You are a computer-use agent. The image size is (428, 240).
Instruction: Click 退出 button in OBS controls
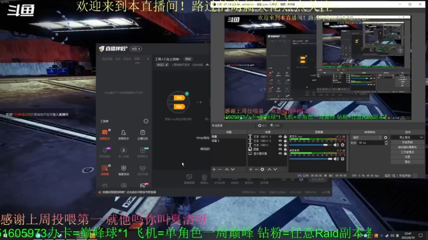407,162
